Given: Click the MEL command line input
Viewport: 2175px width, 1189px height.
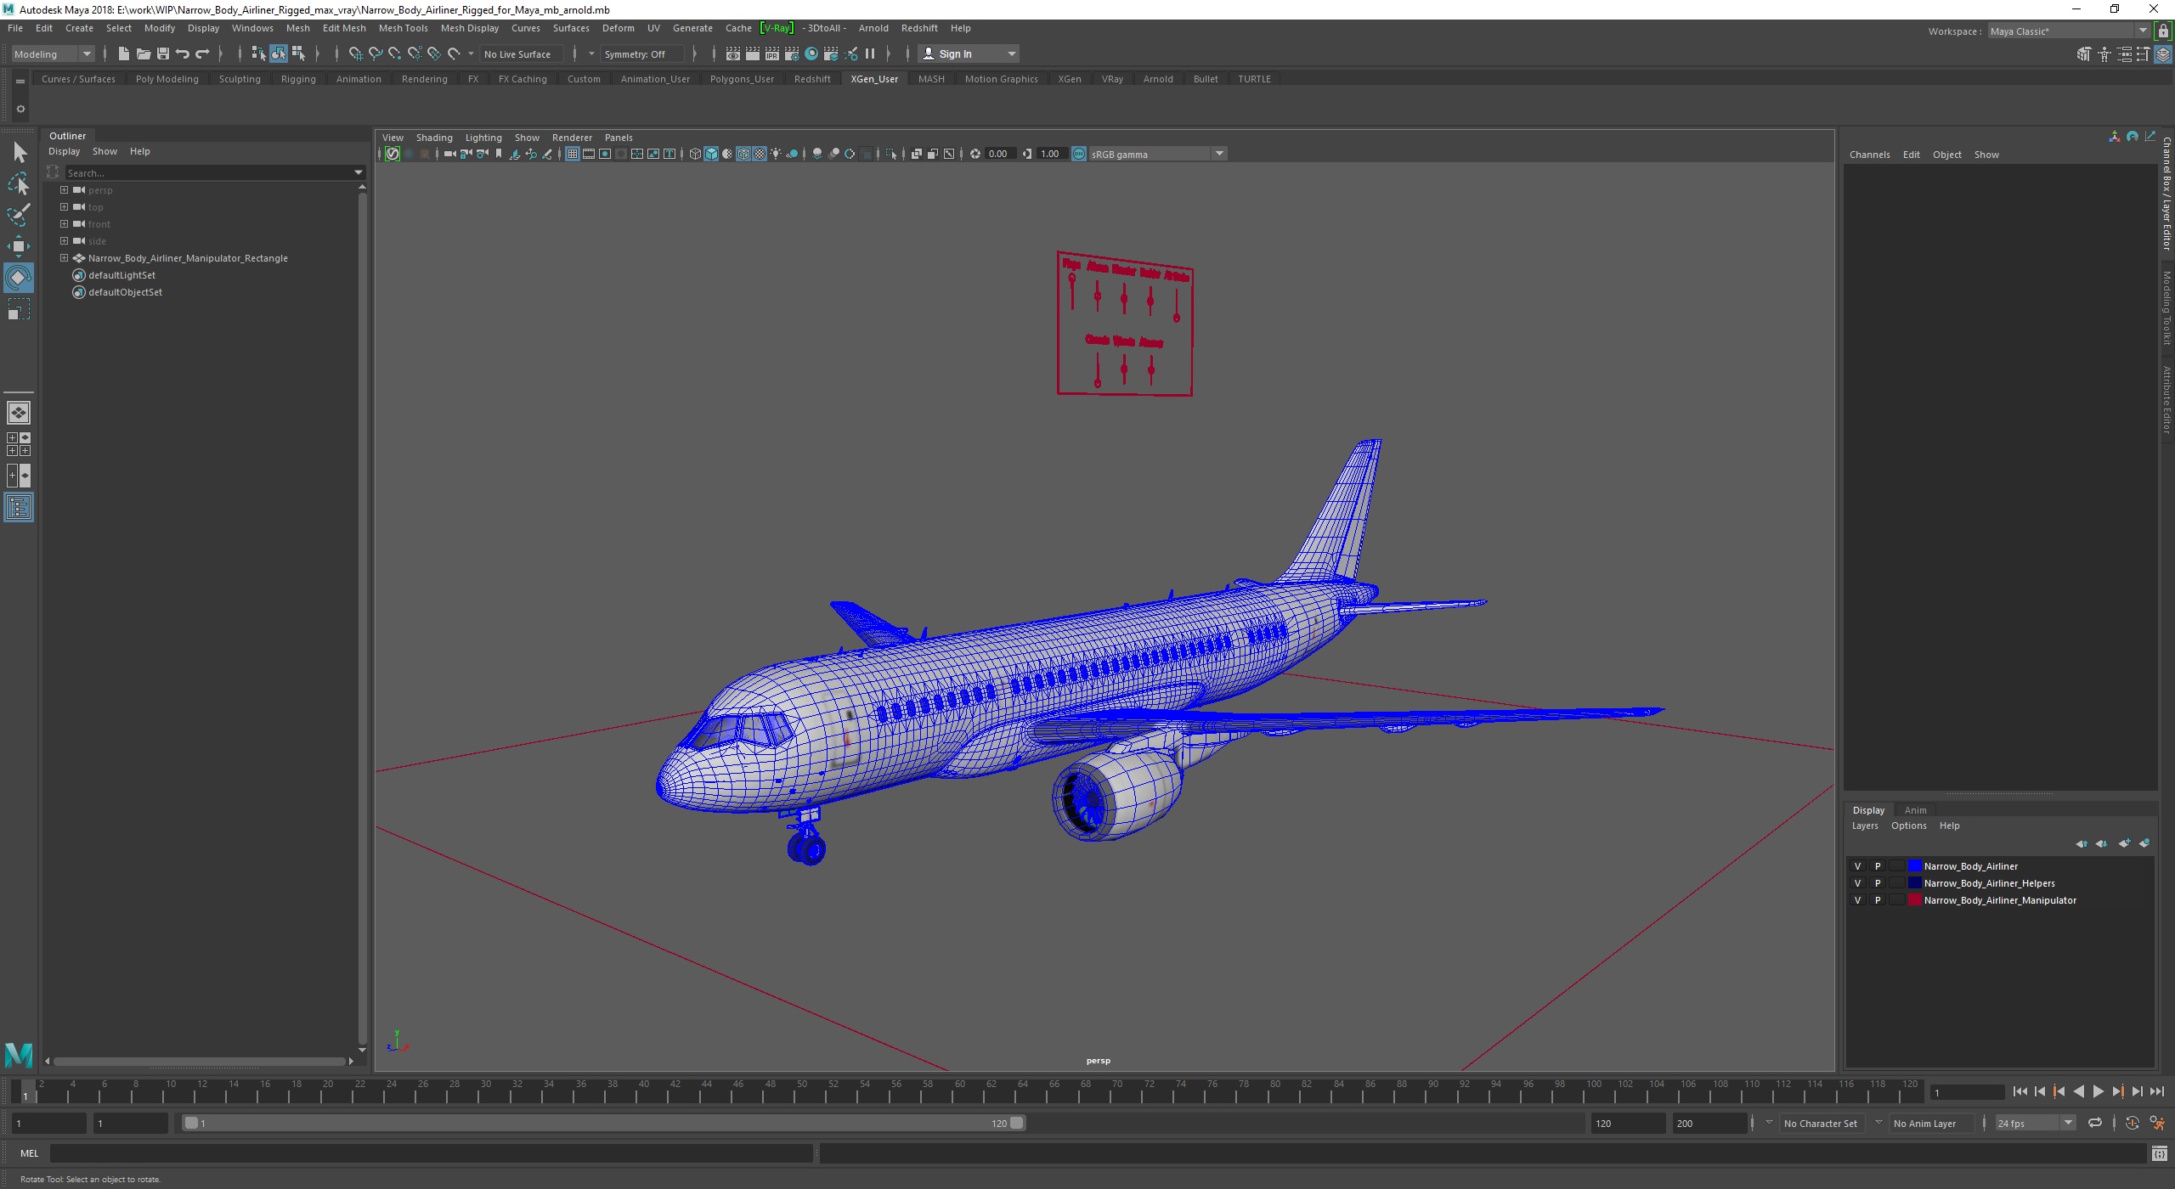Looking at the screenshot, I should tap(431, 1153).
